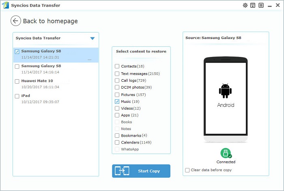284x191 pixels.
Task: Enable Contacts(18) checkbox
Action: pos(117,66)
